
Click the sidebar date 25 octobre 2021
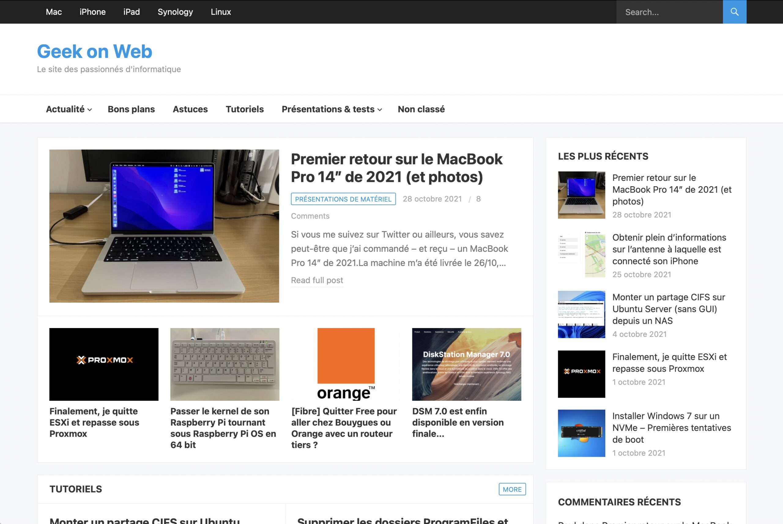(x=642, y=274)
